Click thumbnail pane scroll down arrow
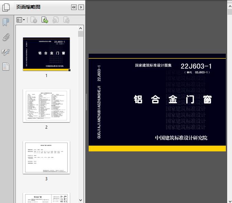 81,200
